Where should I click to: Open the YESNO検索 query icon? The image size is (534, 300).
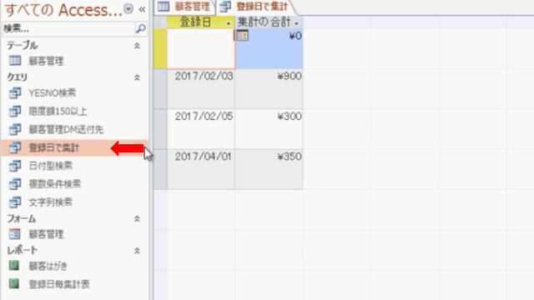(x=15, y=92)
